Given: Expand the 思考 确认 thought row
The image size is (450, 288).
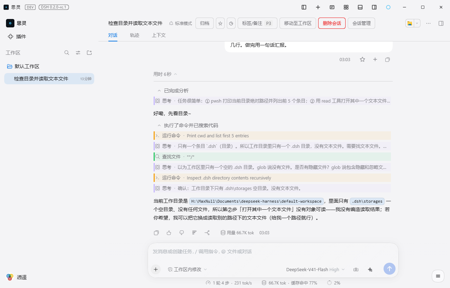Looking at the screenshot, I should 272,188.
